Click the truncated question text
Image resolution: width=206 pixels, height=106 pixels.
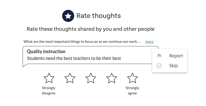coord(82,42)
